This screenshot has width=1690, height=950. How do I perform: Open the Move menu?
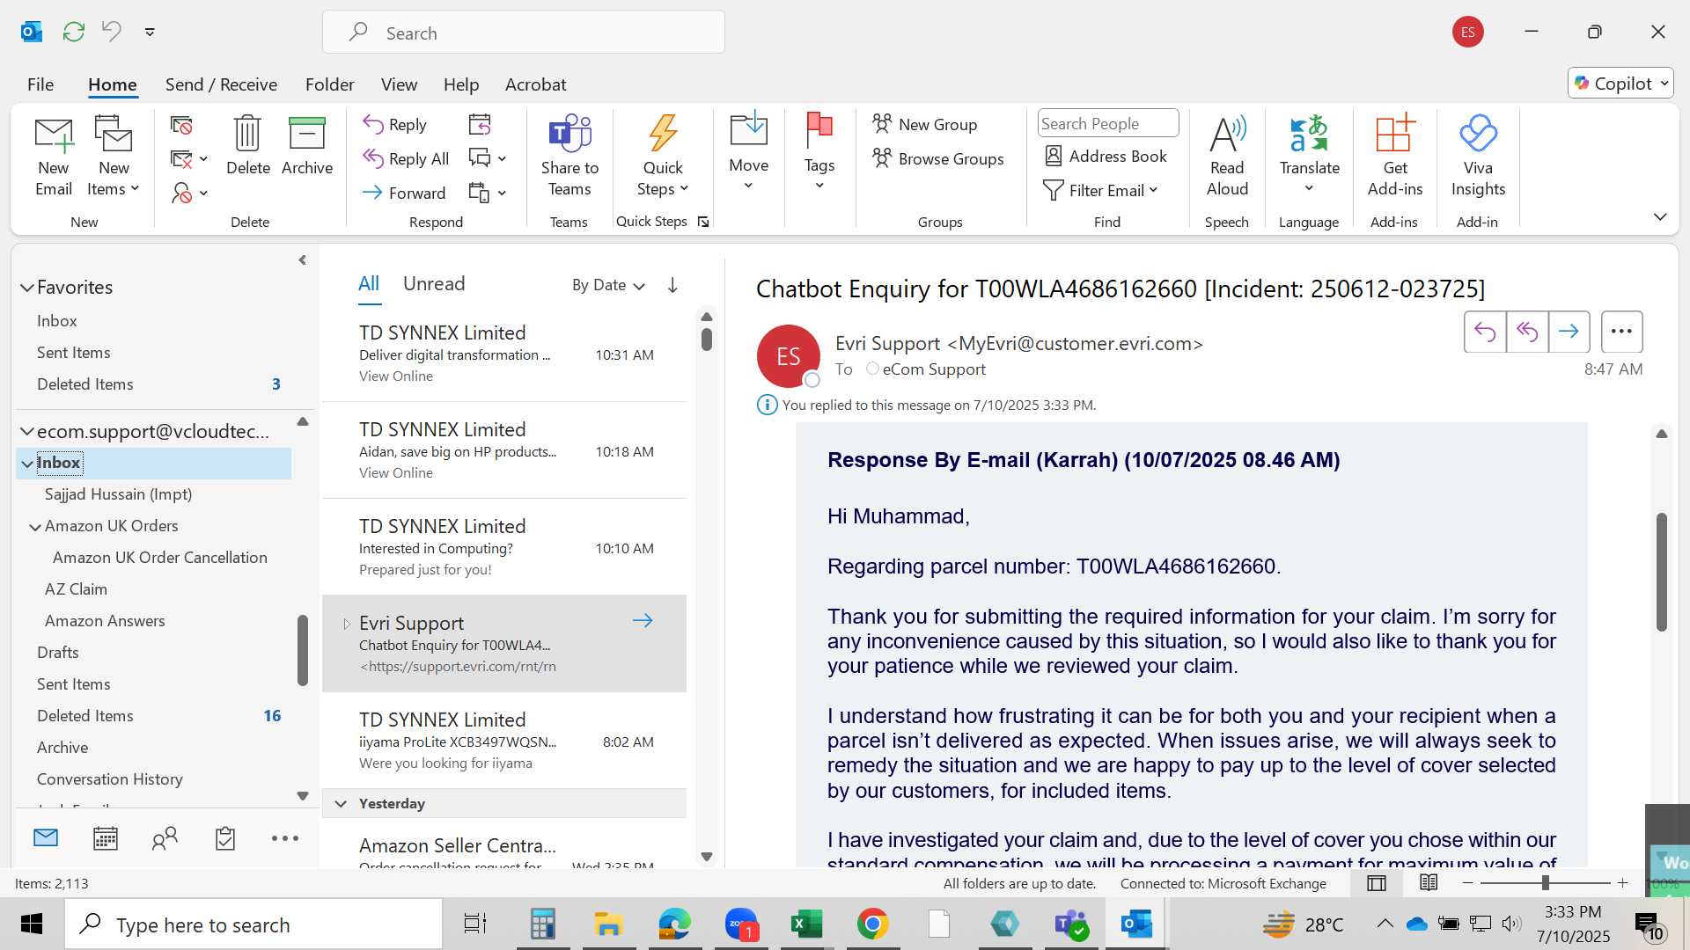point(748,151)
